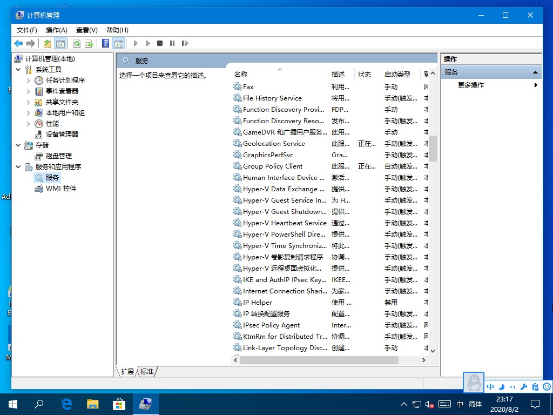Open Help using the blue question mark icon
The height and width of the screenshot is (415, 553).
tap(105, 43)
